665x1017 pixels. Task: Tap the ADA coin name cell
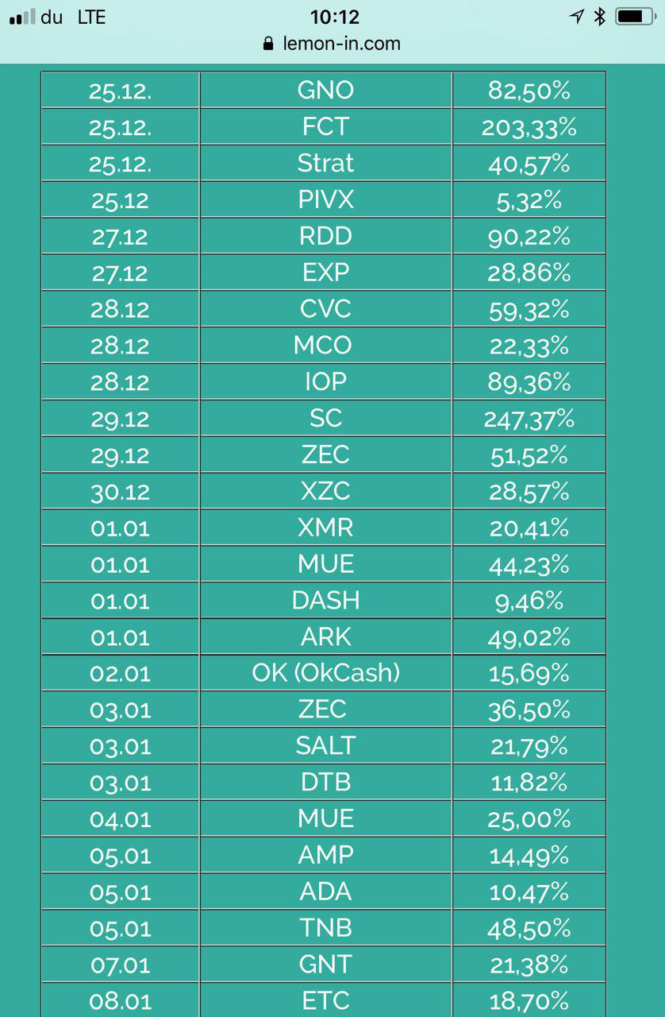point(326,892)
